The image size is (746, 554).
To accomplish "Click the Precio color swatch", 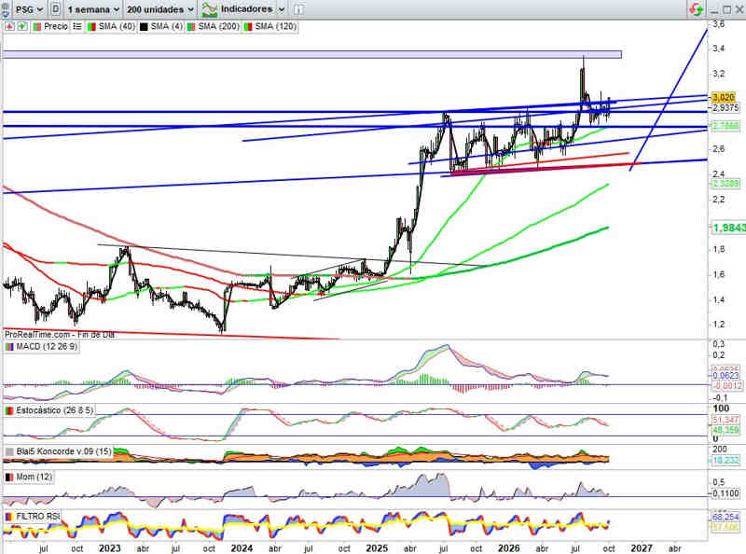I will pyautogui.click(x=37, y=27).
